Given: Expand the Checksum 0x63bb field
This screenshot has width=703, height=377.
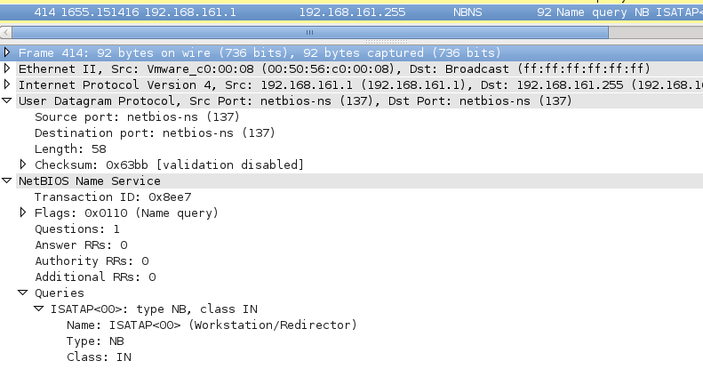Looking at the screenshot, I should 24,165.
